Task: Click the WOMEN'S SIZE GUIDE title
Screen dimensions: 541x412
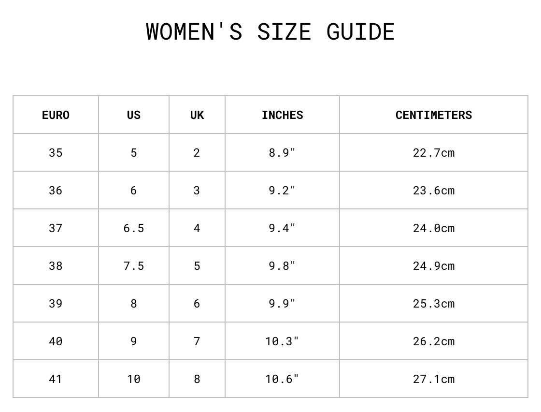Action: click(x=270, y=32)
